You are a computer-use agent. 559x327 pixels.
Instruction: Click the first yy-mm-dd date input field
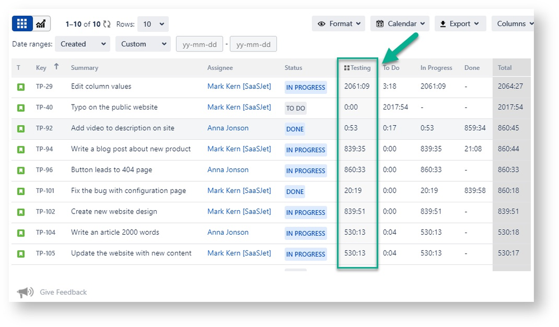click(x=199, y=44)
